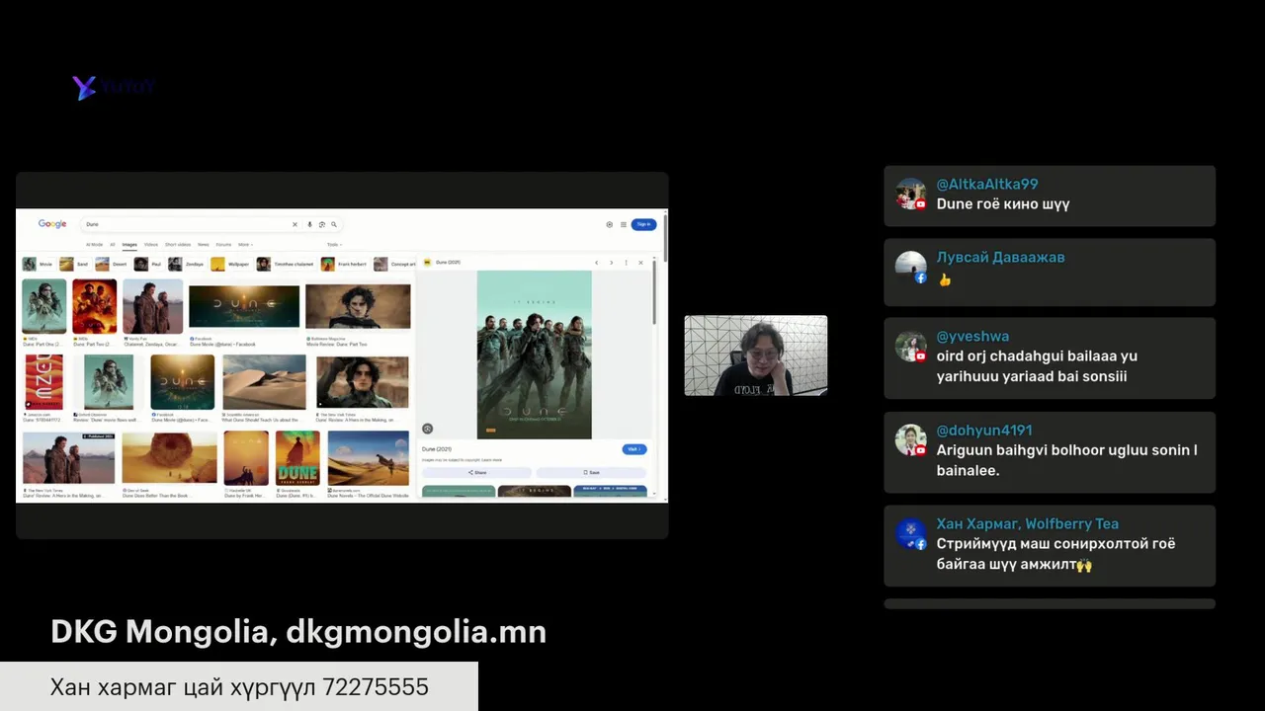Open Google quick settings gear

(x=610, y=224)
